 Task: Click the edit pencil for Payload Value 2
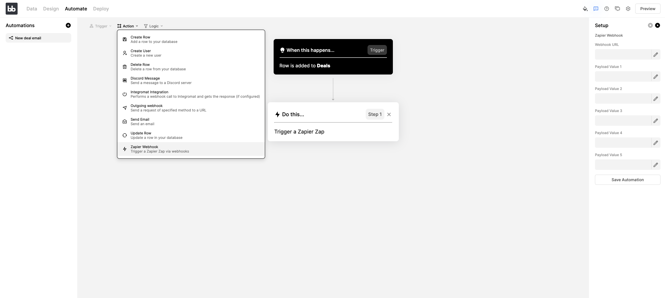pyautogui.click(x=656, y=99)
